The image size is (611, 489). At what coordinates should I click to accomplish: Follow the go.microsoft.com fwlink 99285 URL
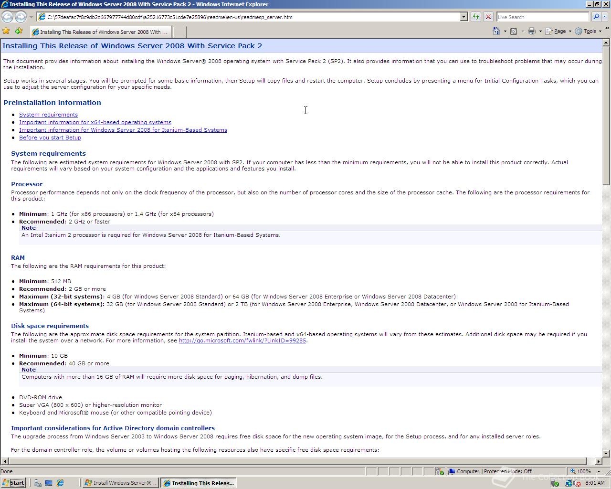click(242, 340)
